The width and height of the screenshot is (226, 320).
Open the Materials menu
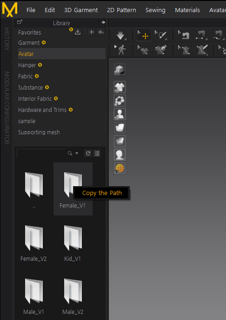tap(187, 10)
